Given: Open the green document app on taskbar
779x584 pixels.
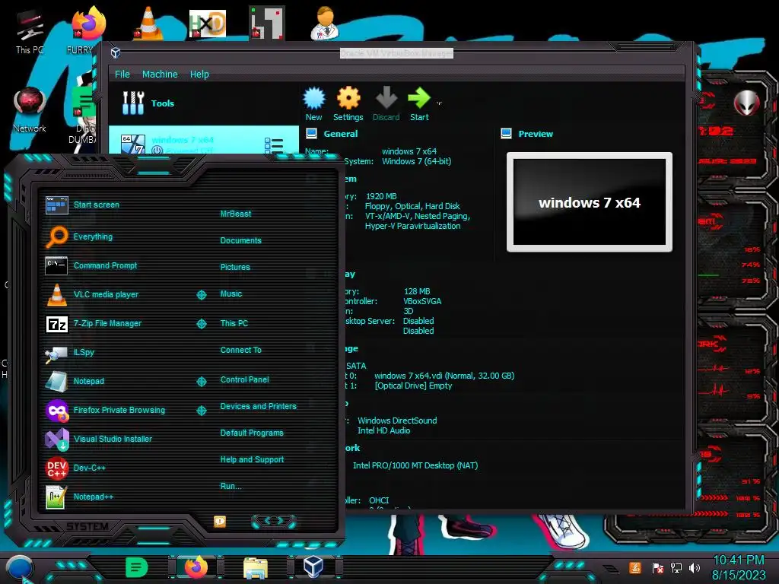Looking at the screenshot, I should click(x=137, y=567).
